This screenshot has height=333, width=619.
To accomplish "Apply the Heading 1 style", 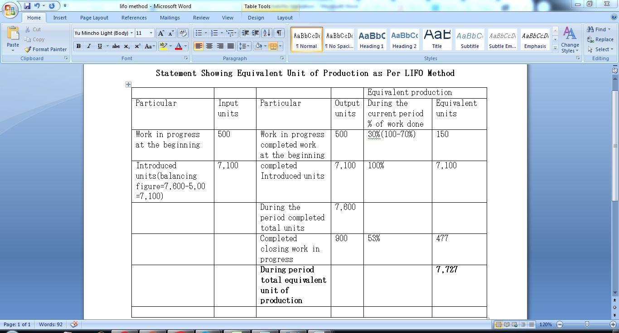I will [372, 39].
